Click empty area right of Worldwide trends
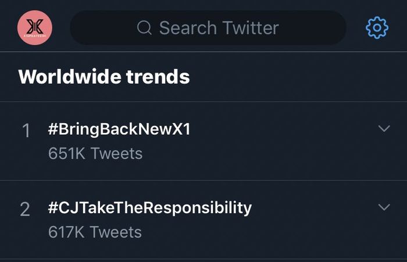Viewport: 407px width, 262px height. coord(297,77)
